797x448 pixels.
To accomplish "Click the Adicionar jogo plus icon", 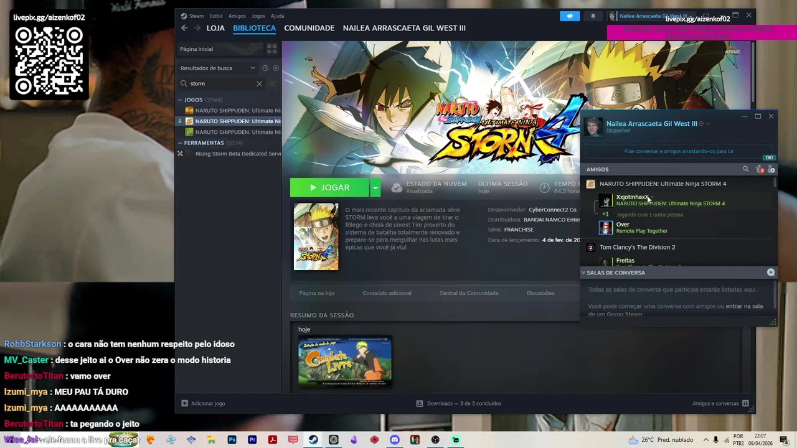I will (x=184, y=403).
